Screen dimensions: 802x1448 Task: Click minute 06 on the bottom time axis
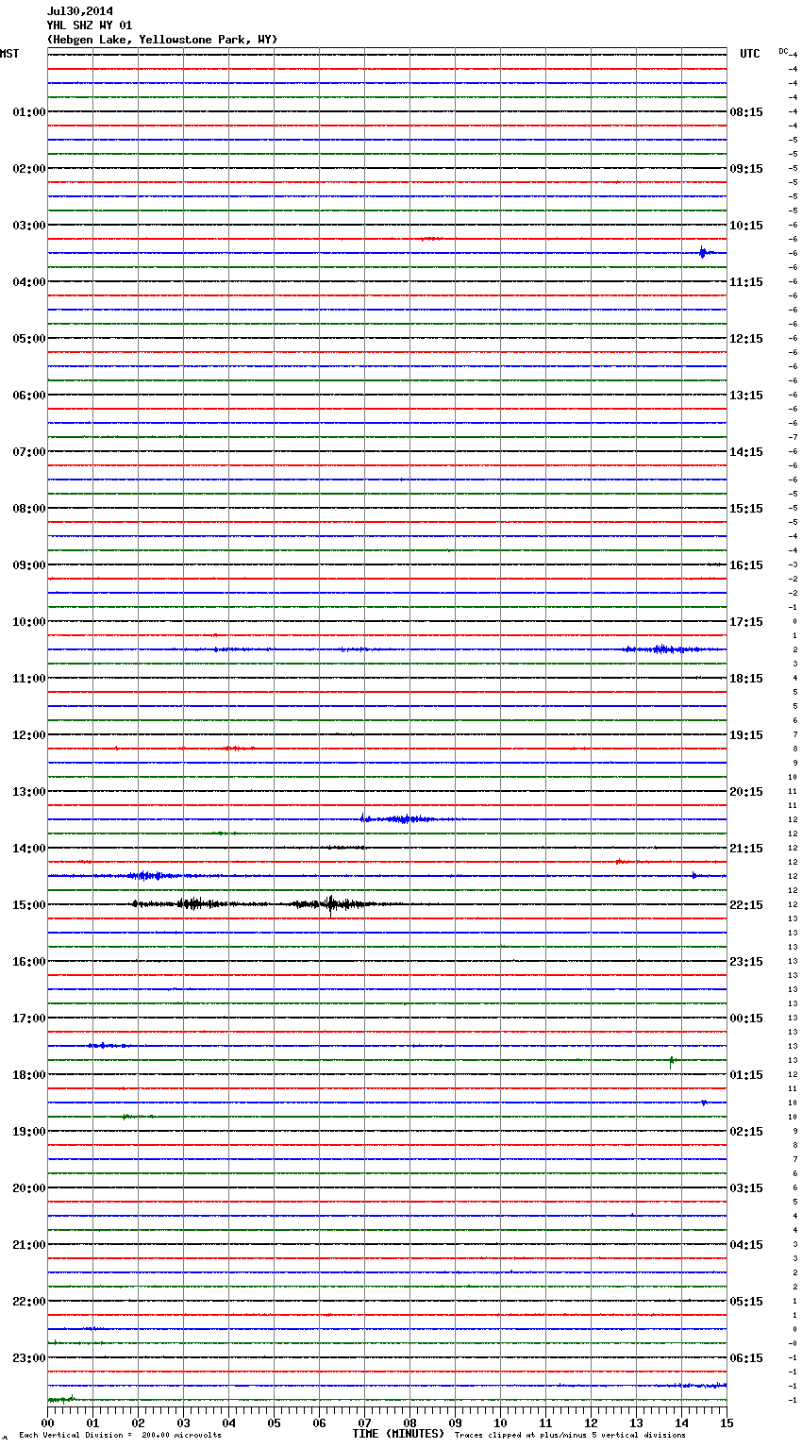[319, 1423]
